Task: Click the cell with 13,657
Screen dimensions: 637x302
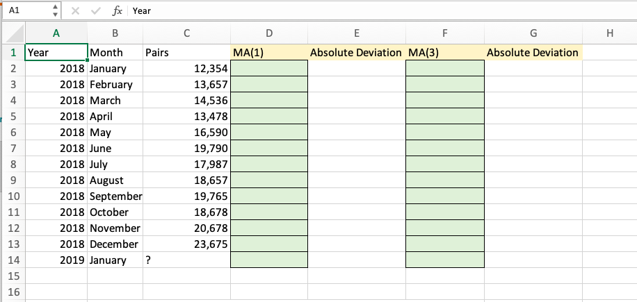Action: 186,84
